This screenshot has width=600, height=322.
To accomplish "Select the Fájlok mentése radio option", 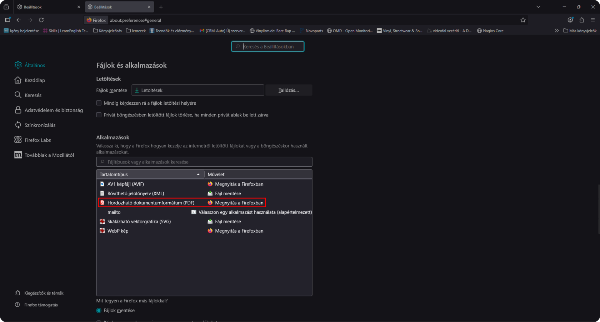I will point(99,310).
